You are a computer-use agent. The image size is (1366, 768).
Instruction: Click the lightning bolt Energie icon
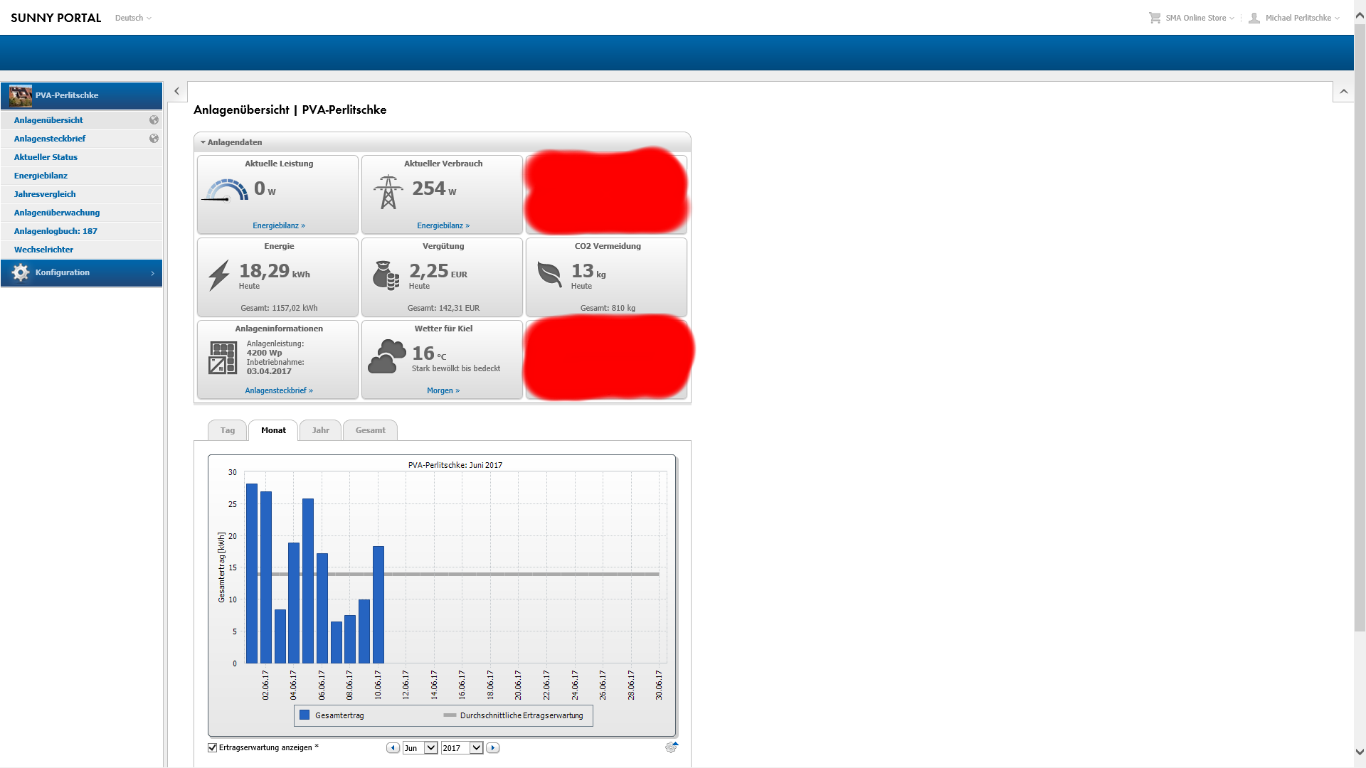219,275
